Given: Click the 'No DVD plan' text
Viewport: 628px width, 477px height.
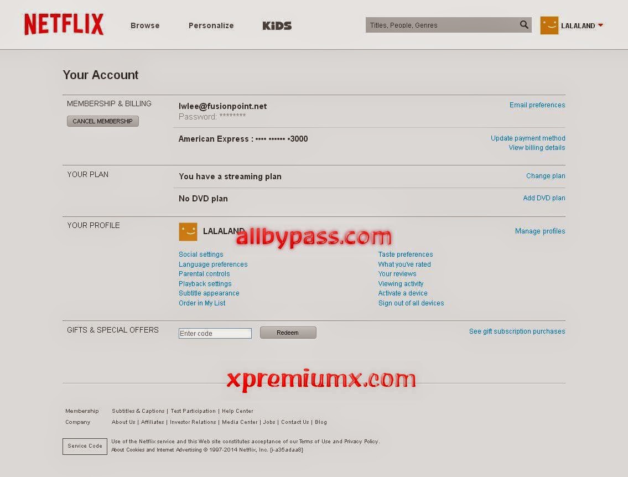Looking at the screenshot, I should coord(203,199).
